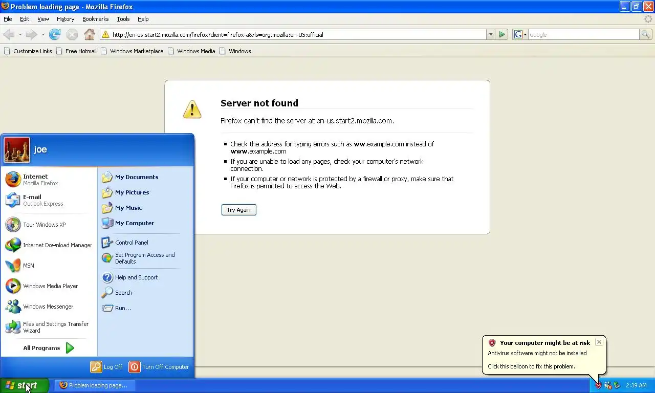Open the Free Hotmail bookmark

tap(76, 51)
